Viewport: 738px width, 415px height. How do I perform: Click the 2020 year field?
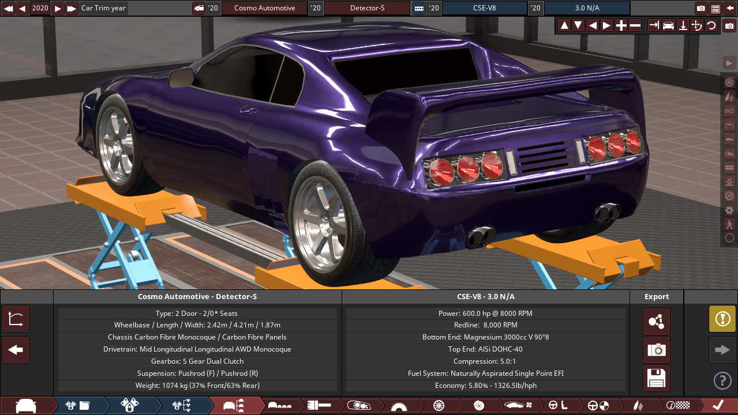(x=40, y=8)
